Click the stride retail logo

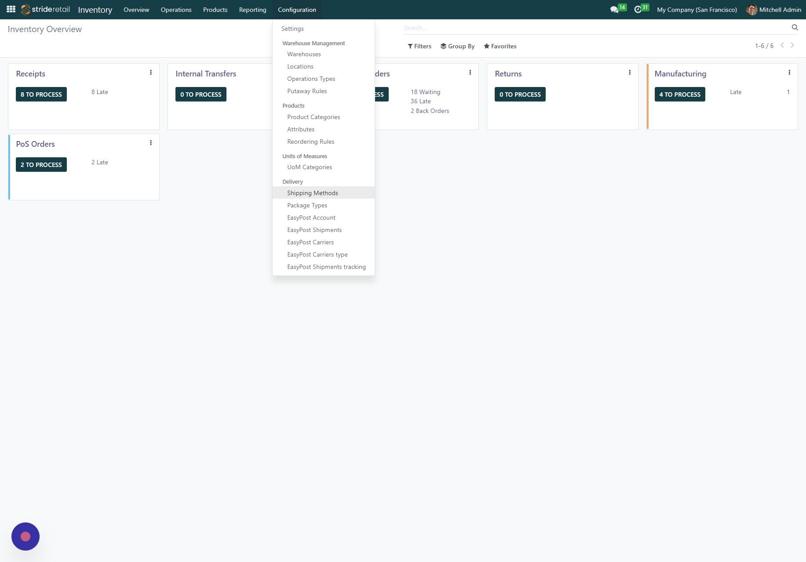pos(44,9)
